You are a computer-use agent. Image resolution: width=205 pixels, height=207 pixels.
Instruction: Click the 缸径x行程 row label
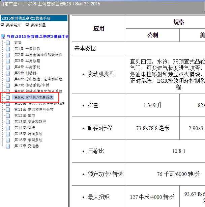100,128
